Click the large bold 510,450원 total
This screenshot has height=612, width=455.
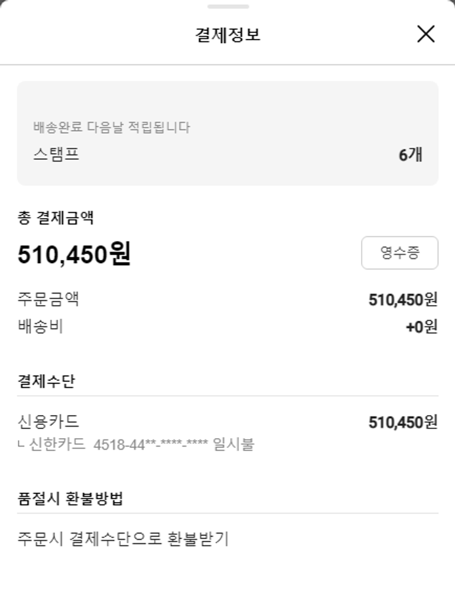[74, 255]
